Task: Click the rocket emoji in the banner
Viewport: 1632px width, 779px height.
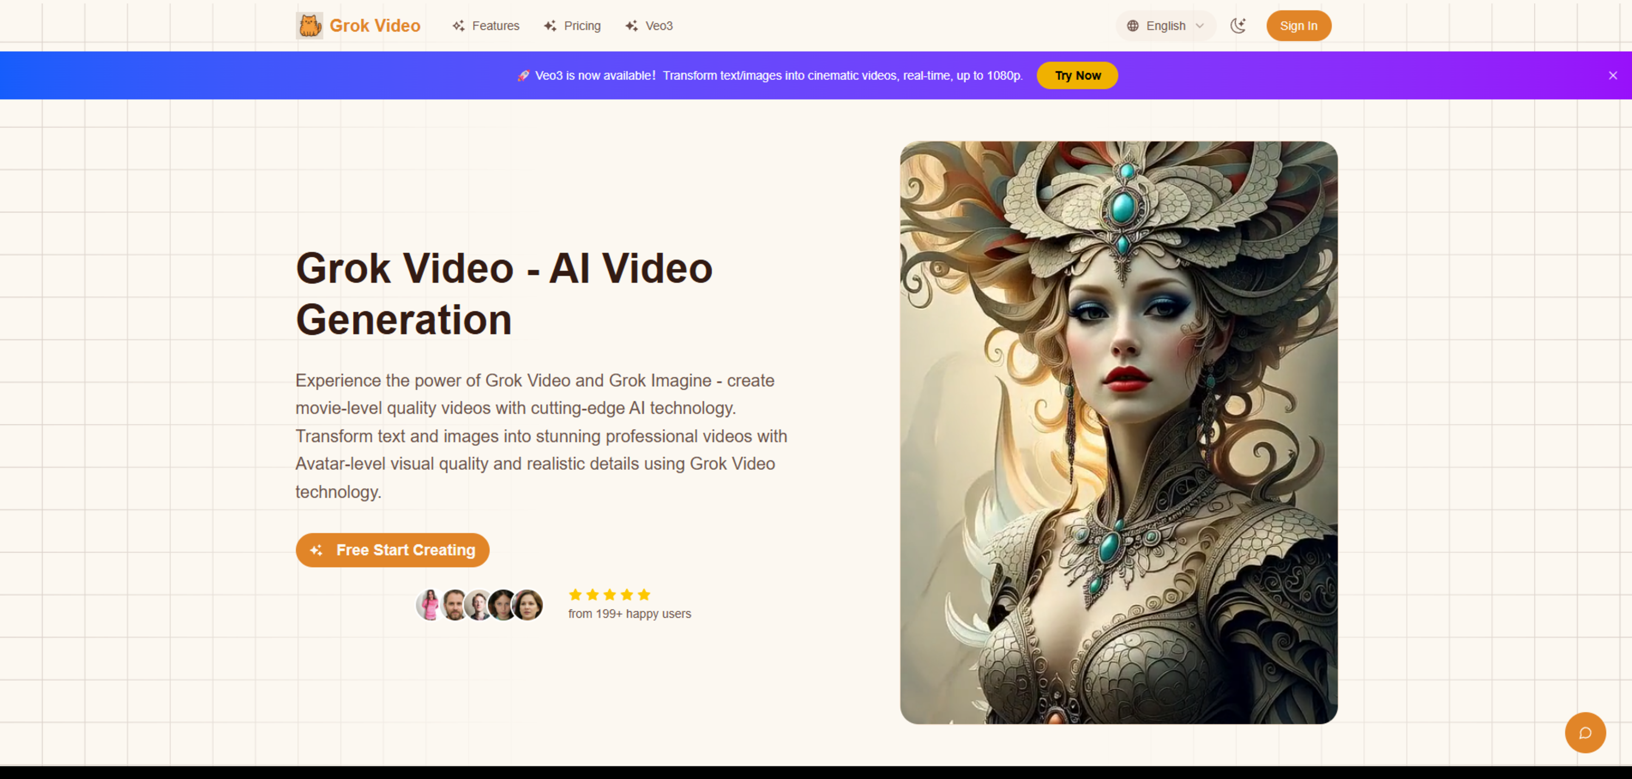Action: (523, 75)
